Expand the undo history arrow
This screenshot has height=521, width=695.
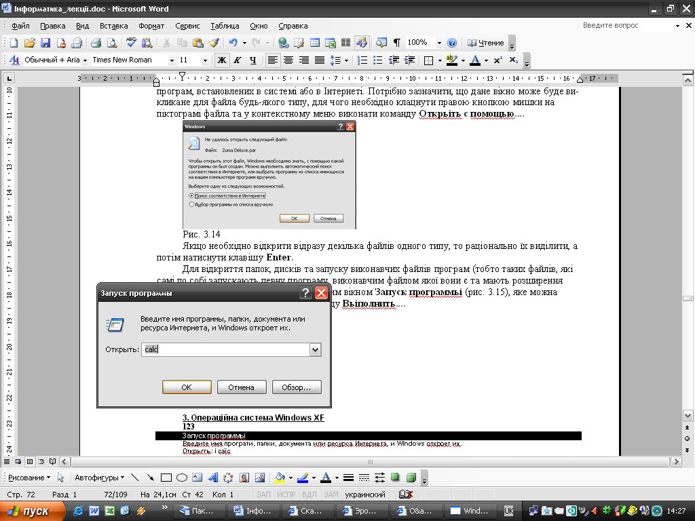[244, 43]
